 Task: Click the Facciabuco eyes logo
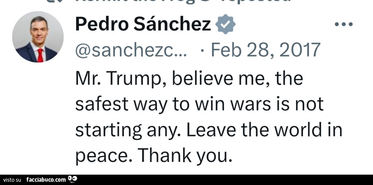click(x=73, y=179)
